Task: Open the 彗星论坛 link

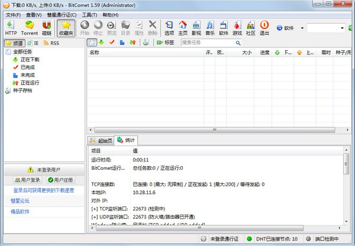Action: pos(20,200)
